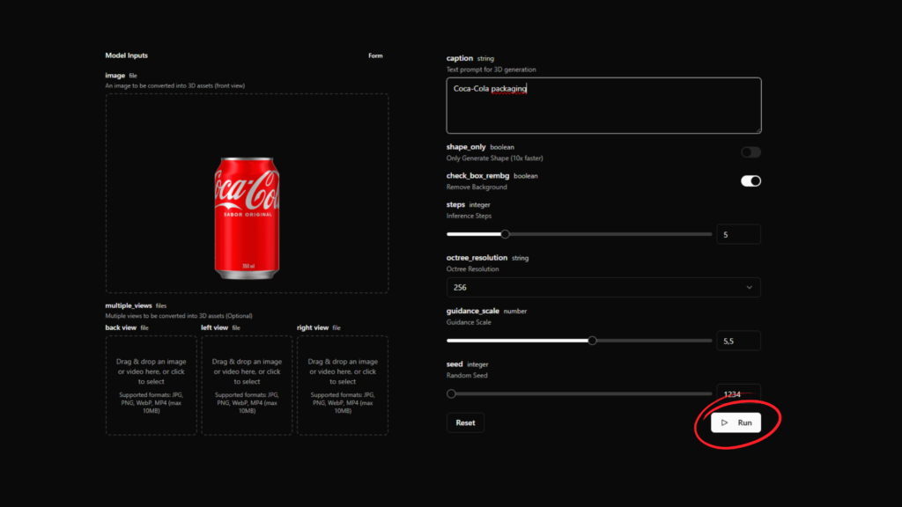Open the octree_resolution 256 dropdown
The height and width of the screenshot is (507, 902).
coord(603,288)
